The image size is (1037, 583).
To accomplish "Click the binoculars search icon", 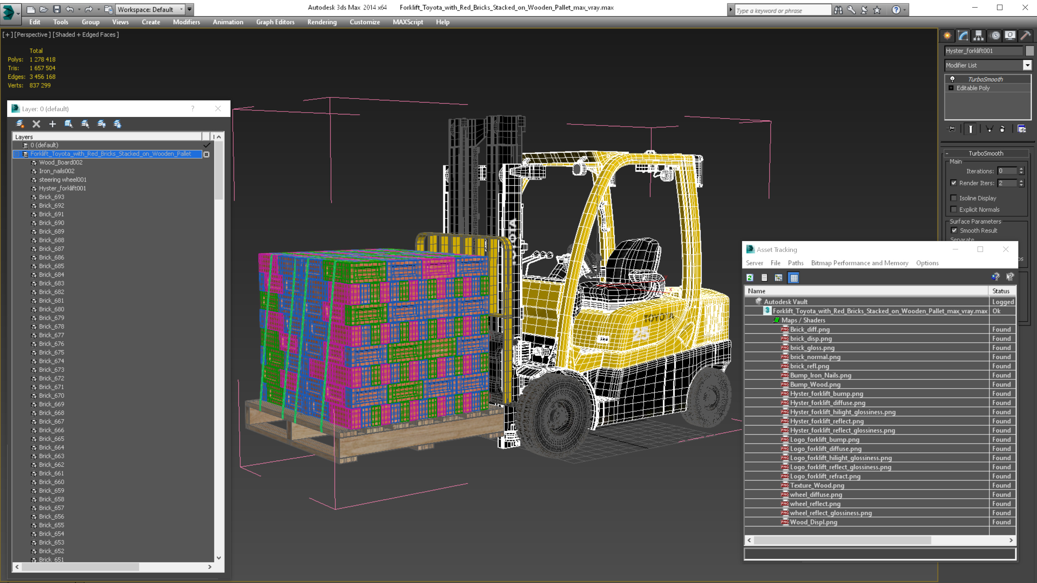I will point(838,10).
